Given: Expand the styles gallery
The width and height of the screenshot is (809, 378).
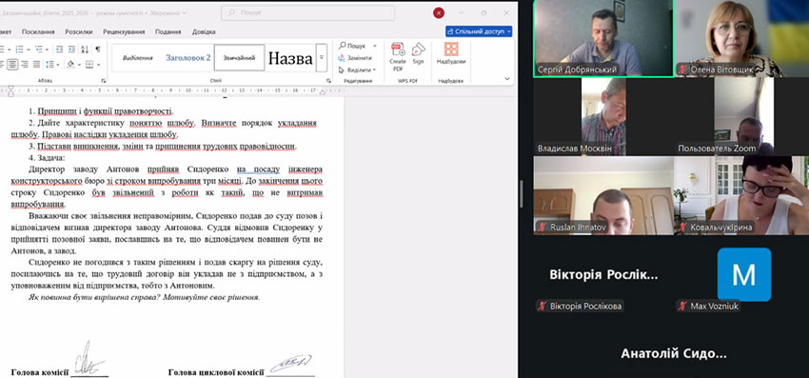Looking at the screenshot, I should (x=322, y=57).
